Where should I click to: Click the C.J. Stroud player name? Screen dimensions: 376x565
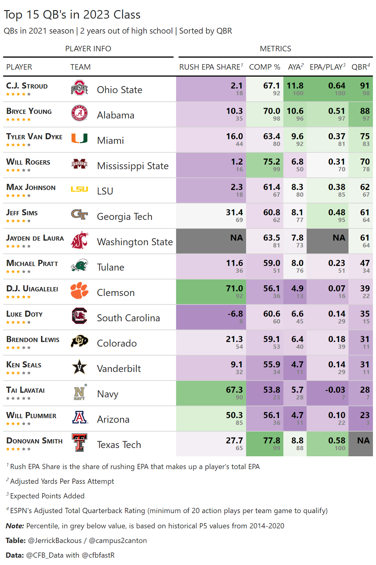click(x=27, y=86)
